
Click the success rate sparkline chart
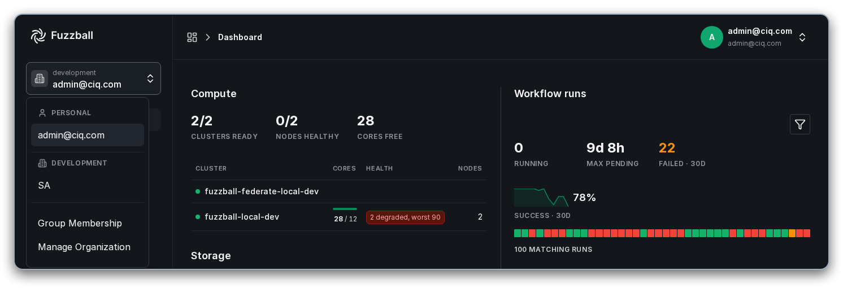tap(541, 197)
